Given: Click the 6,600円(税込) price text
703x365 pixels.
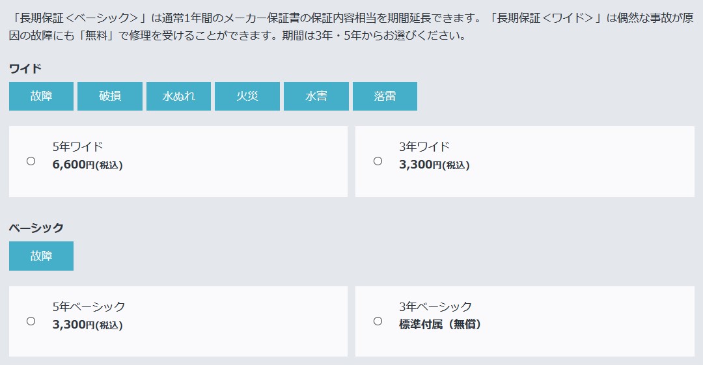Looking at the screenshot, I should coord(87,165).
